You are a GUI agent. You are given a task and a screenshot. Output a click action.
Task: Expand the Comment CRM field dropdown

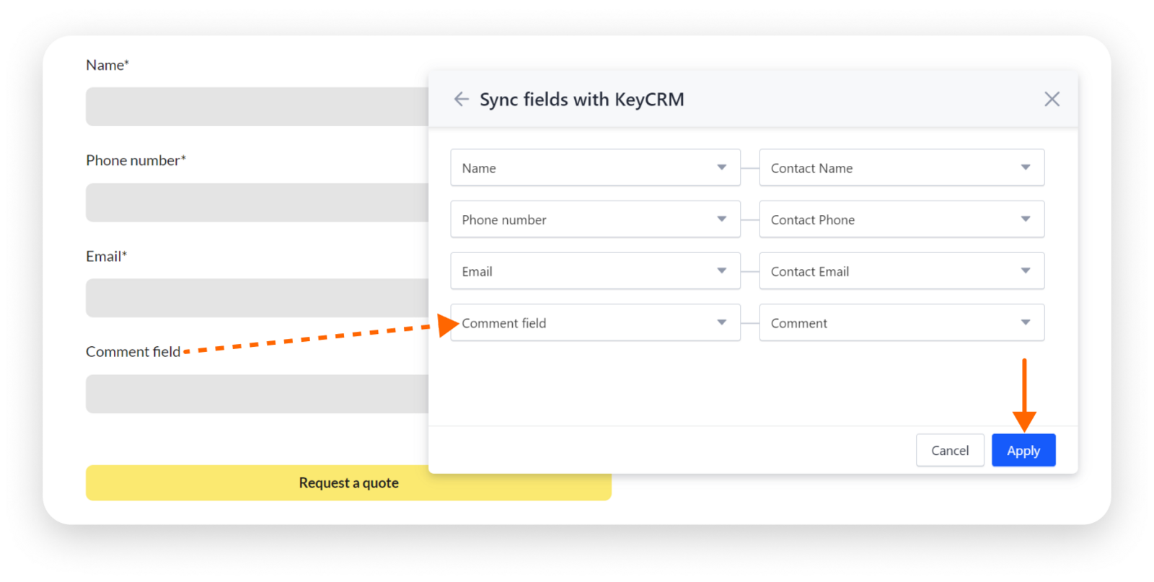(901, 323)
